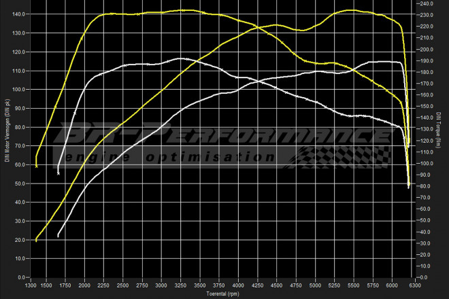Click the x marker starting the yellow torque curve

[37, 165]
